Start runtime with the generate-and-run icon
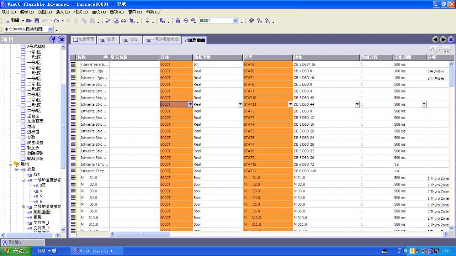The image size is (456, 256). 116,21
